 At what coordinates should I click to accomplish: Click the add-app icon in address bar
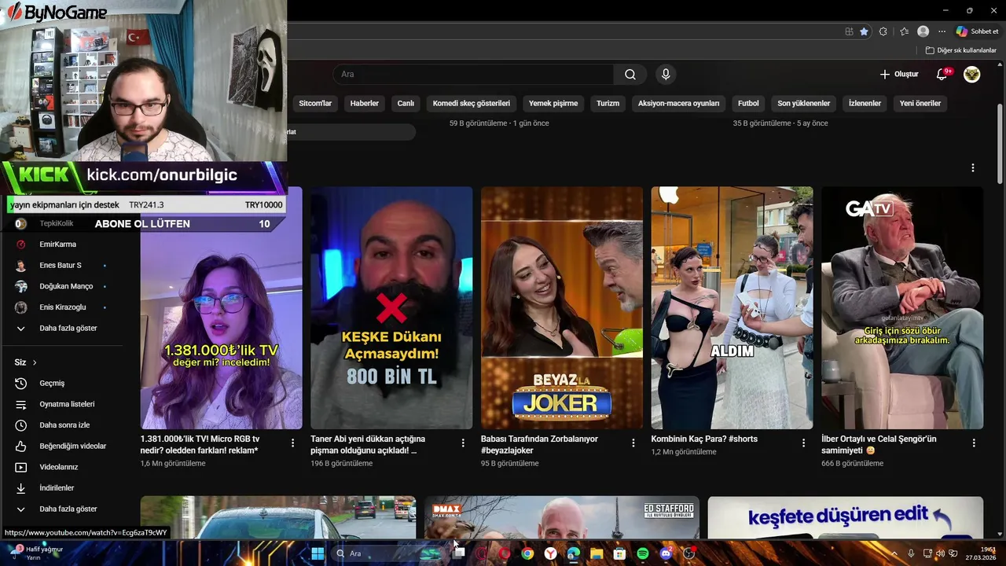tap(849, 31)
